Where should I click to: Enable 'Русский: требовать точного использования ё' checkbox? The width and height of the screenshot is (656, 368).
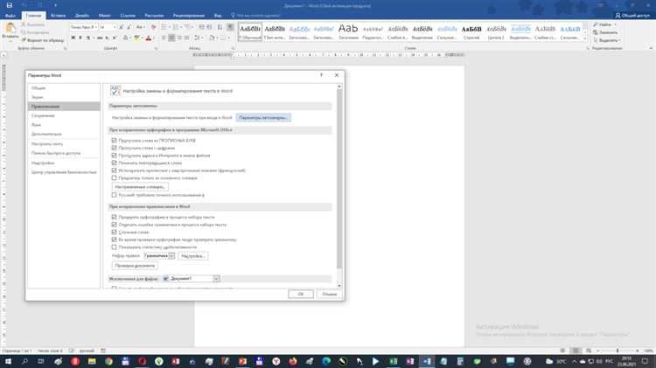115,195
